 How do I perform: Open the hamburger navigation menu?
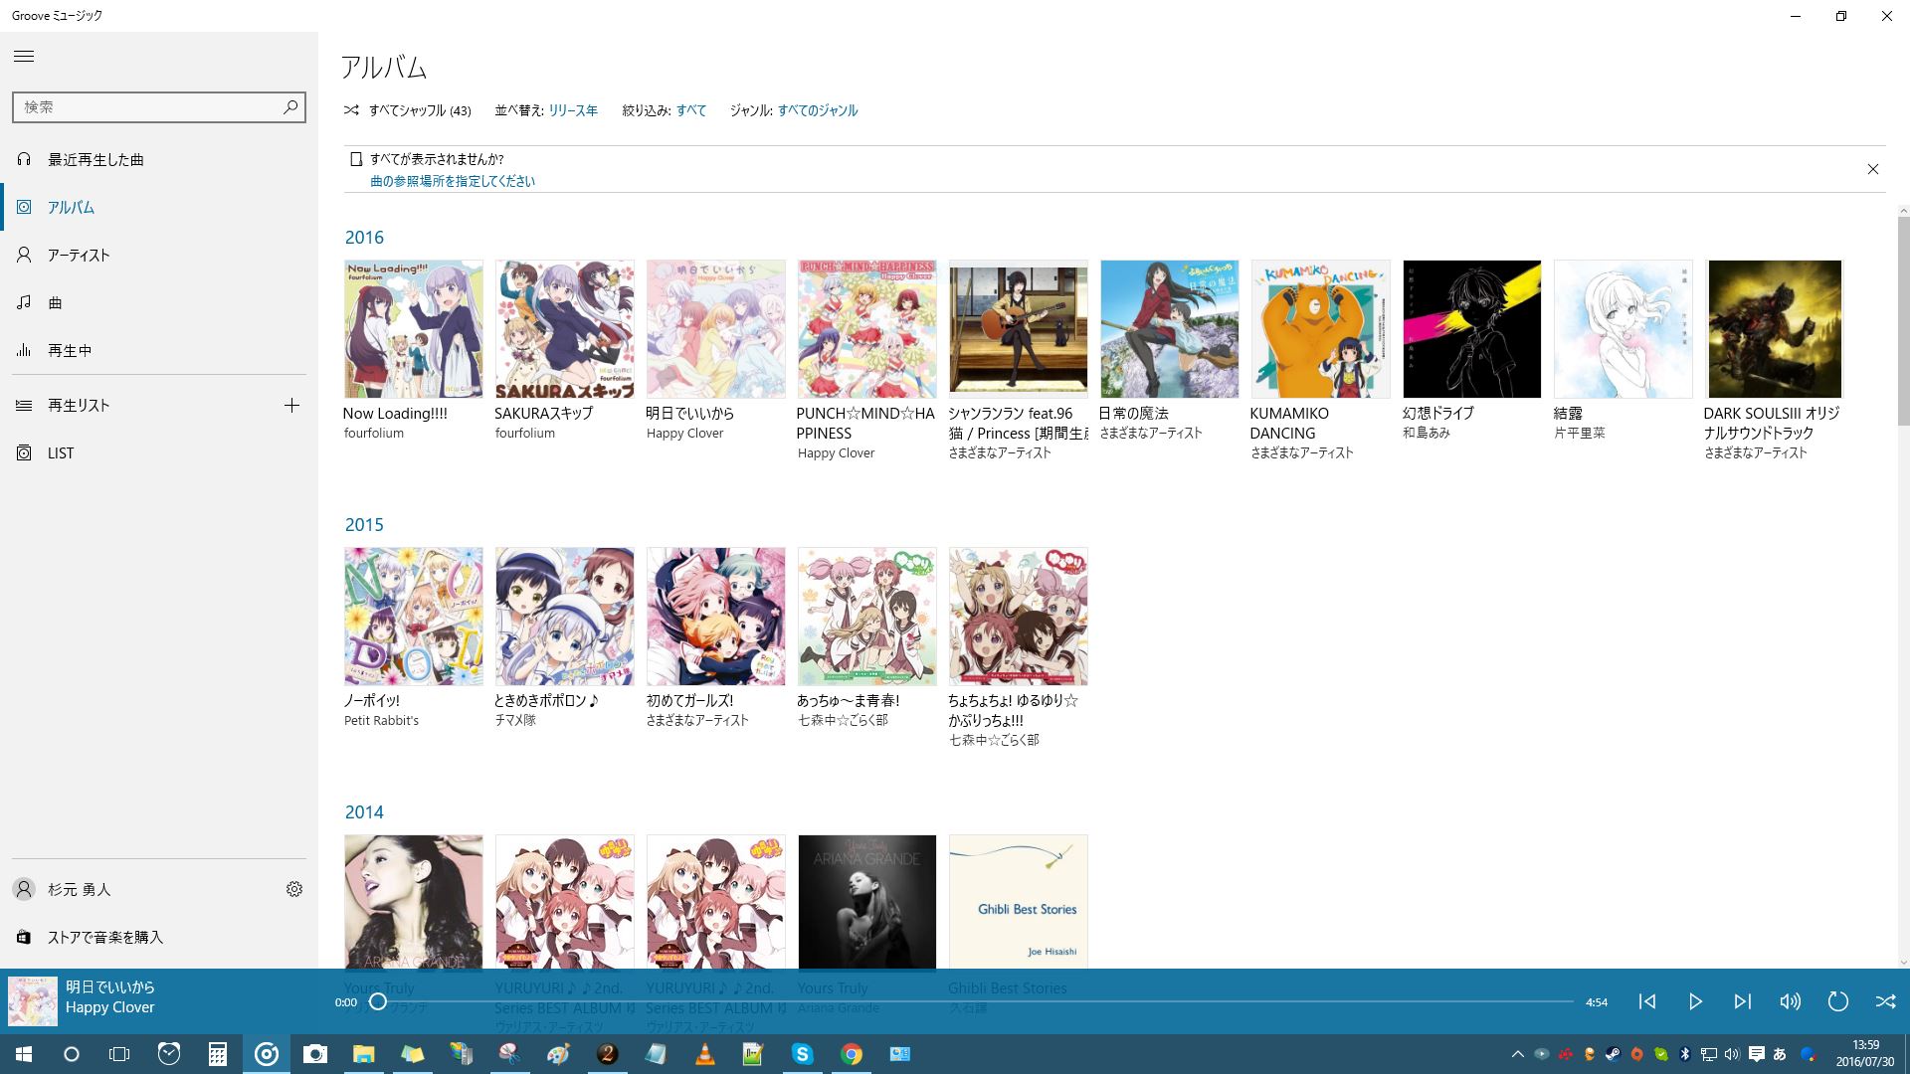(x=24, y=57)
